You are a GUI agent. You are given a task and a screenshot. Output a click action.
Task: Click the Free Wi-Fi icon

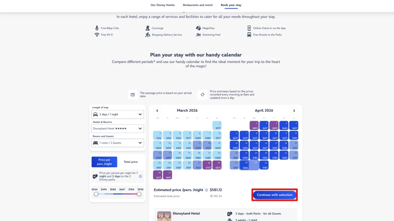pyautogui.click(x=97, y=35)
